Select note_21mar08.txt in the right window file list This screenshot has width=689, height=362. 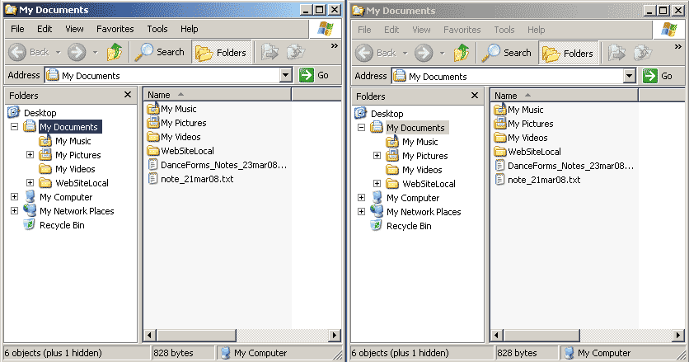[543, 179]
